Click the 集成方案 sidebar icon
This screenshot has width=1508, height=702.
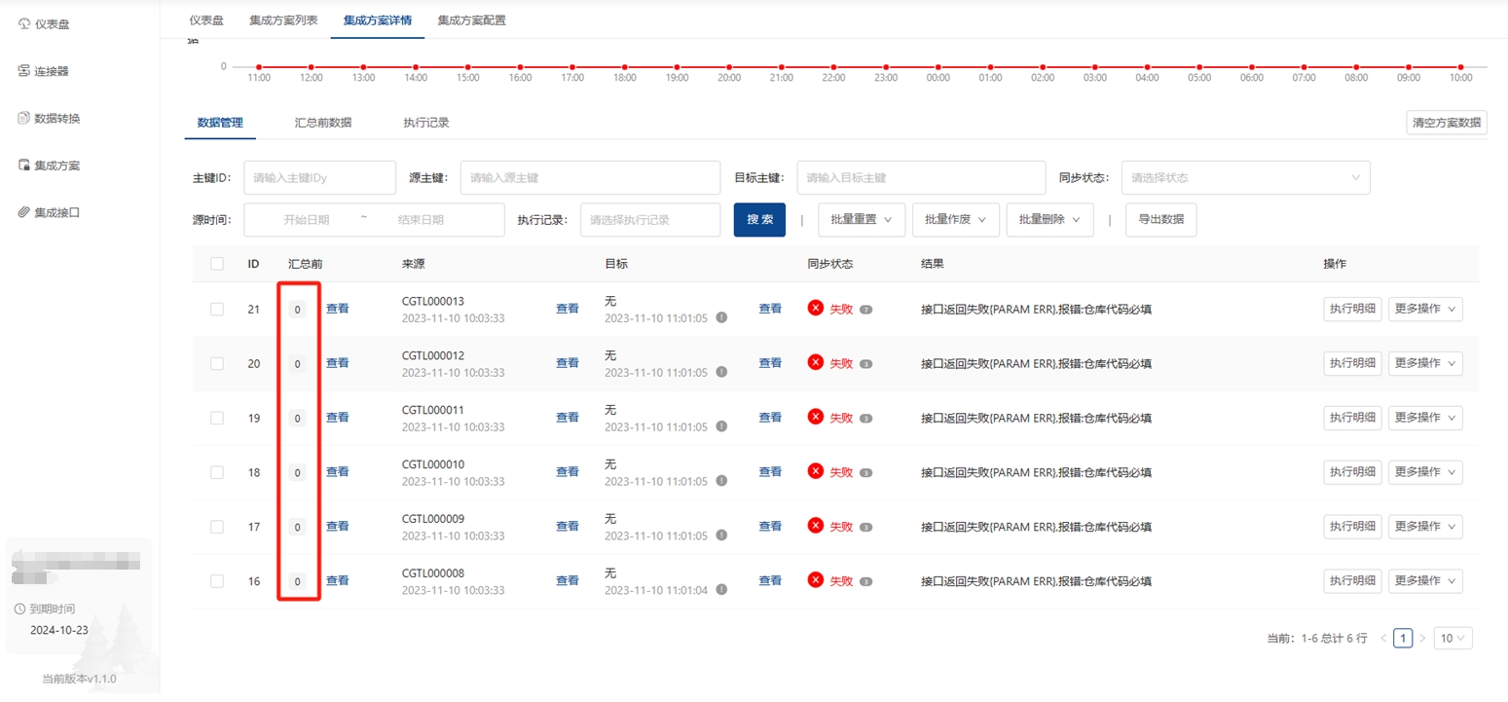click(x=24, y=166)
